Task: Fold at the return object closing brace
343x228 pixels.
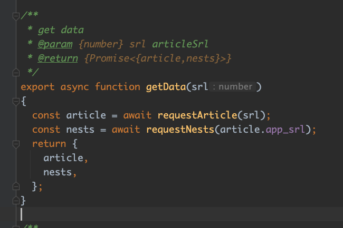Action: [x=16, y=186]
